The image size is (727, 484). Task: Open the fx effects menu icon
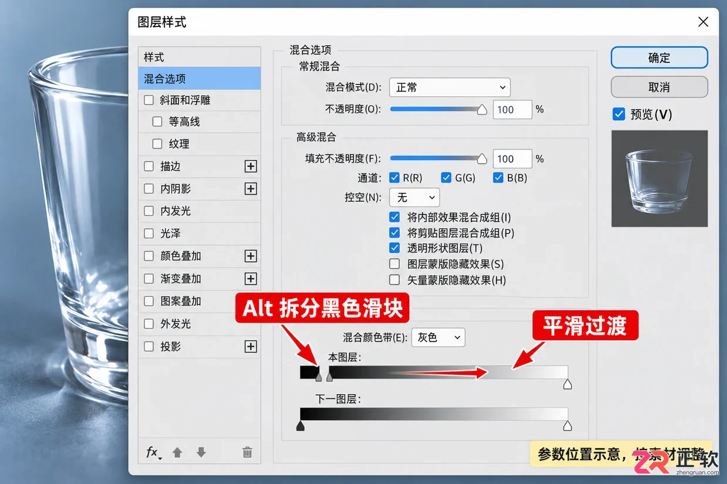[154, 452]
